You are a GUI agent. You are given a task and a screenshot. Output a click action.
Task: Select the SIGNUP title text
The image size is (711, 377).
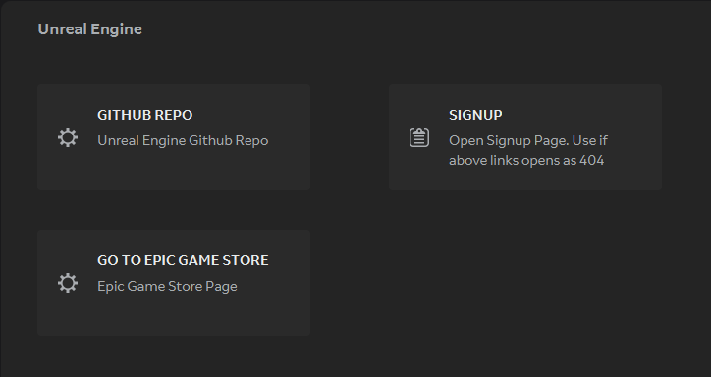click(x=475, y=115)
